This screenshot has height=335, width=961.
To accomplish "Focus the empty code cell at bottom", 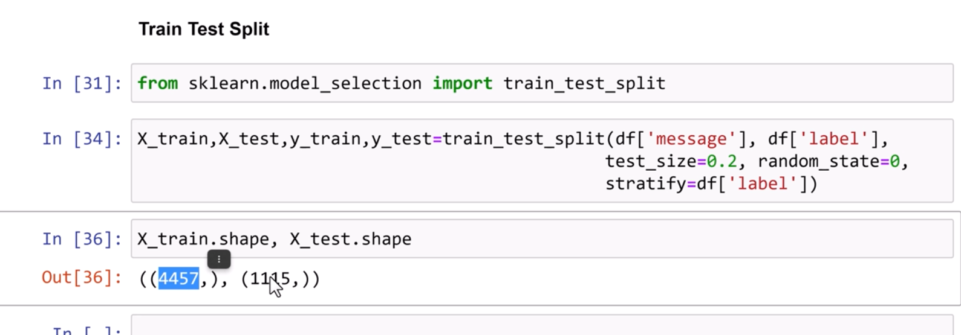I will click(541, 326).
